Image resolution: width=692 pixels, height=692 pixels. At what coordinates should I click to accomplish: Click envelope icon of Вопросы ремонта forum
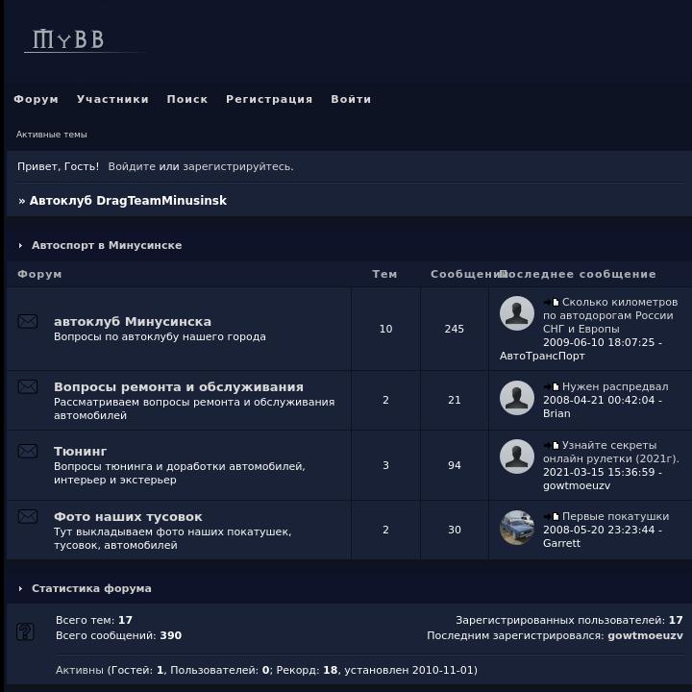pyautogui.click(x=27, y=386)
